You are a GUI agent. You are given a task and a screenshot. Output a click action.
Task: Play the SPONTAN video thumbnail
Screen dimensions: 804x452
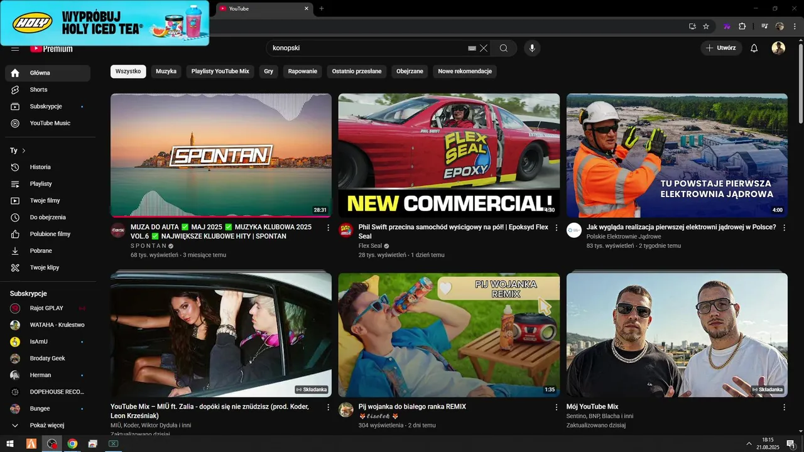point(221,155)
